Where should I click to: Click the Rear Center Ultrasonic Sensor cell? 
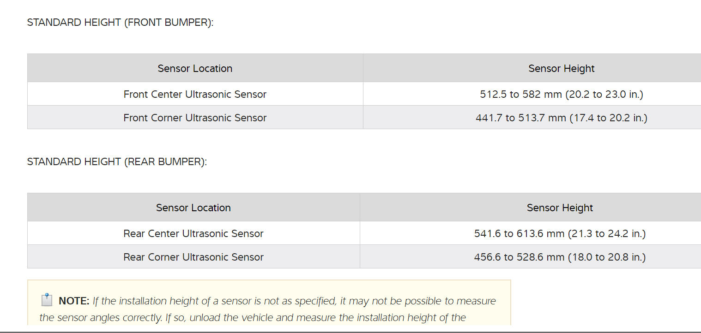click(x=193, y=234)
